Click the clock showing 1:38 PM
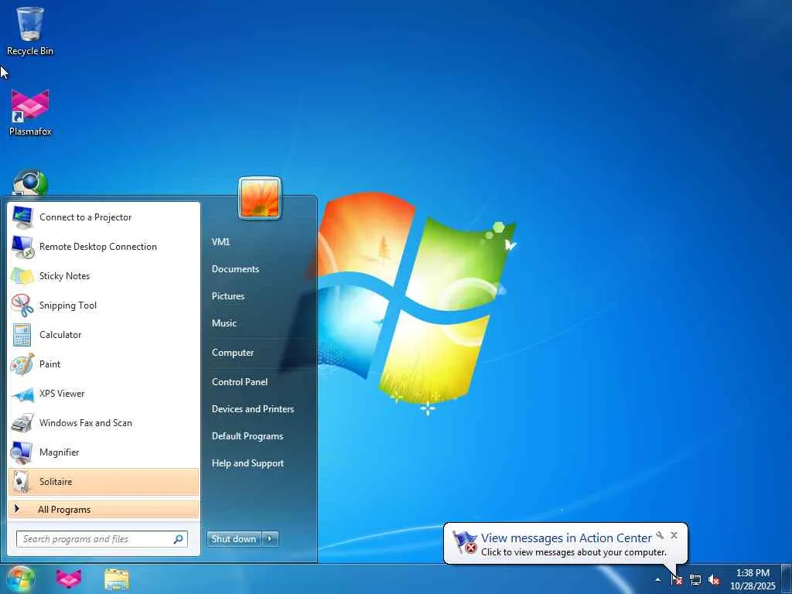 (753, 573)
